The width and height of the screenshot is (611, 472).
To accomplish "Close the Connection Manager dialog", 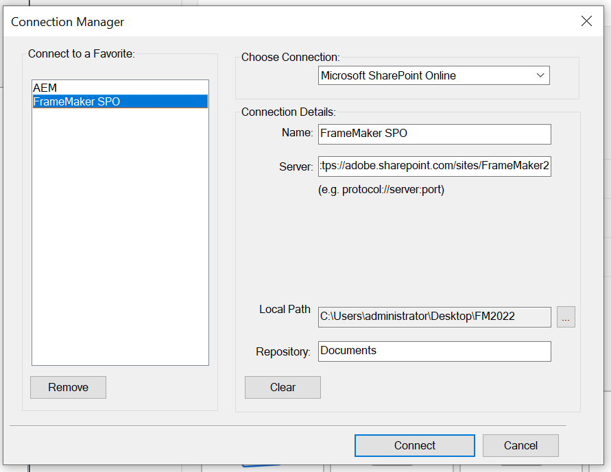I will click(x=586, y=21).
